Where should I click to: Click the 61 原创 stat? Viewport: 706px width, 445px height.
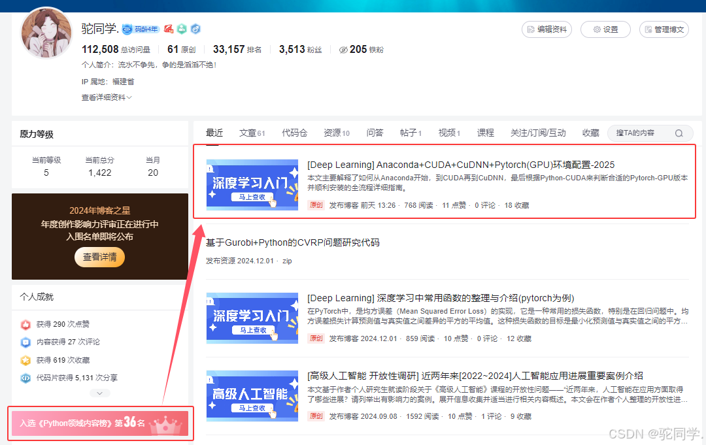click(x=182, y=50)
